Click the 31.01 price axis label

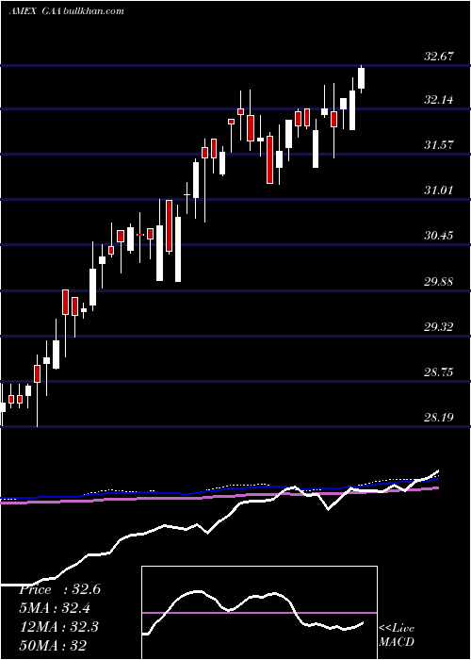[x=439, y=190]
